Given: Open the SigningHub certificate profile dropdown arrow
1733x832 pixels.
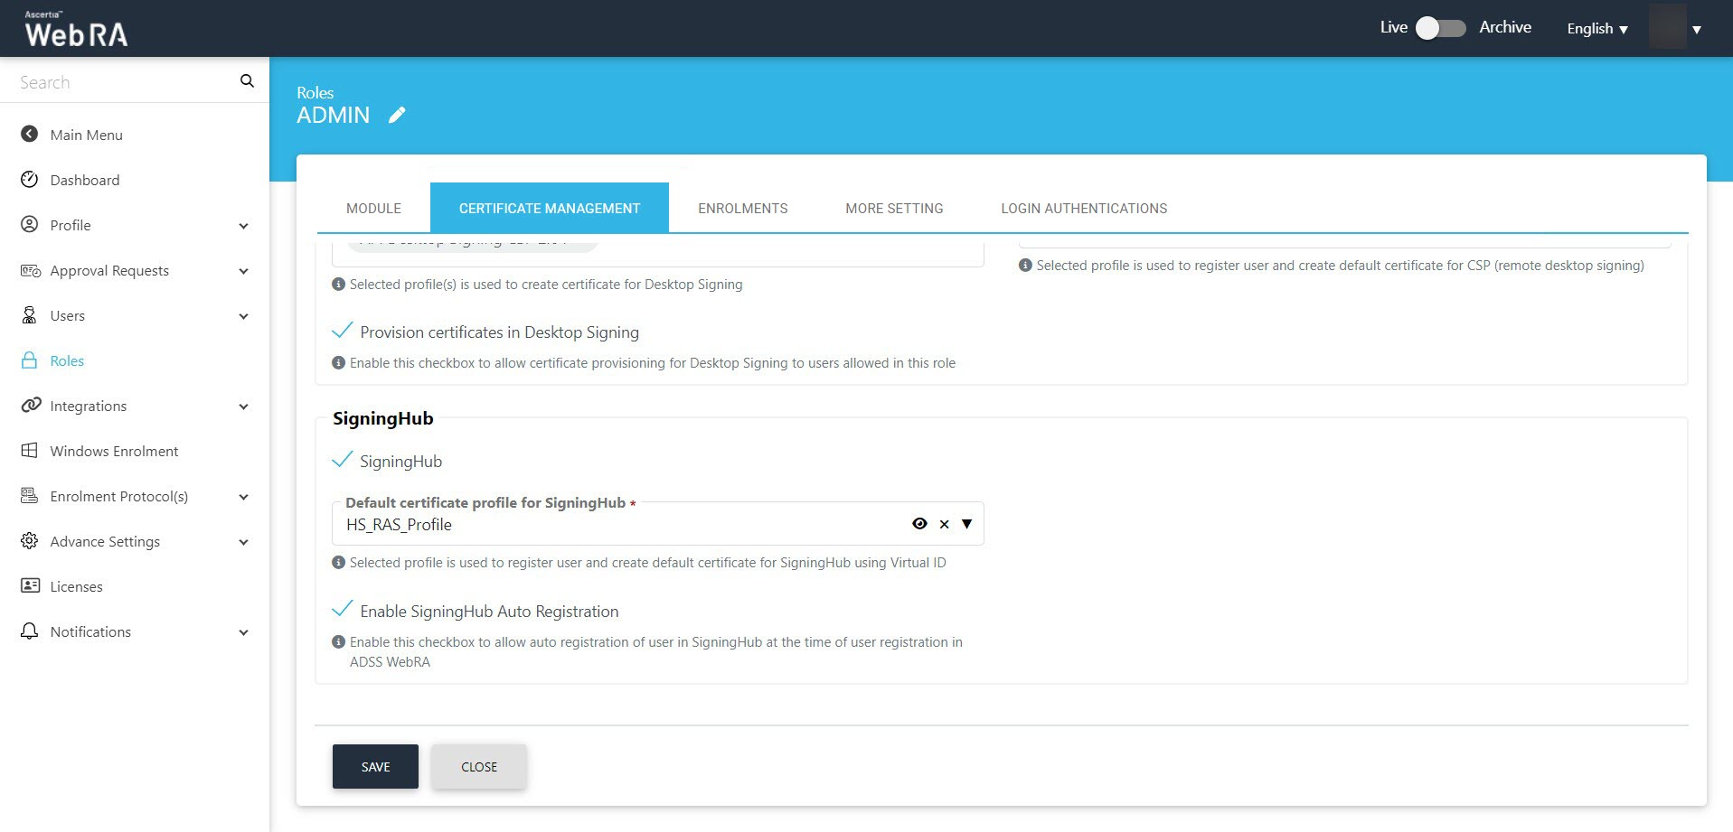Looking at the screenshot, I should tap(967, 524).
